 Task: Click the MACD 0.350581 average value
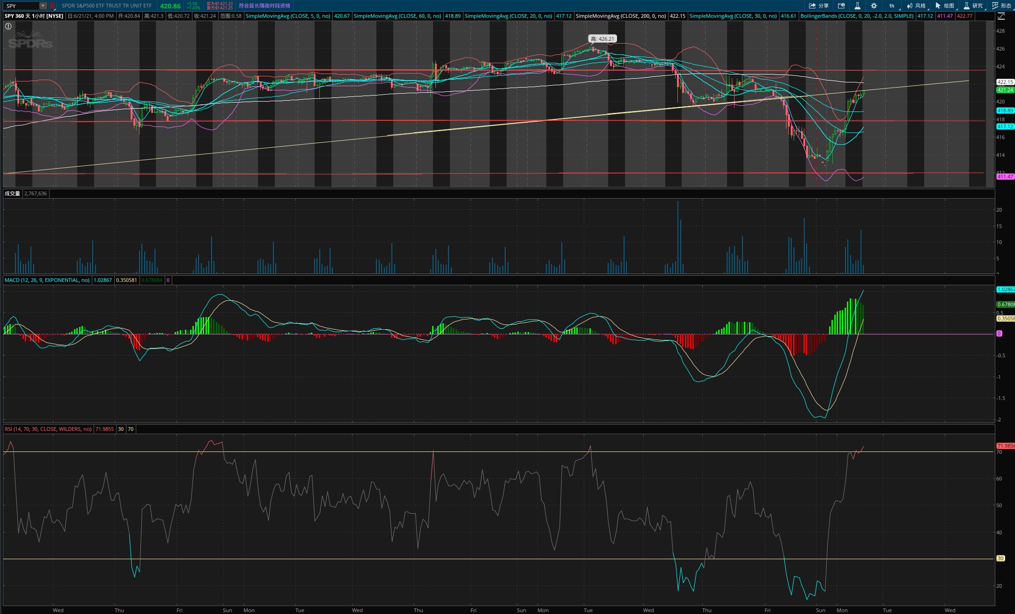tap(126, 280)
